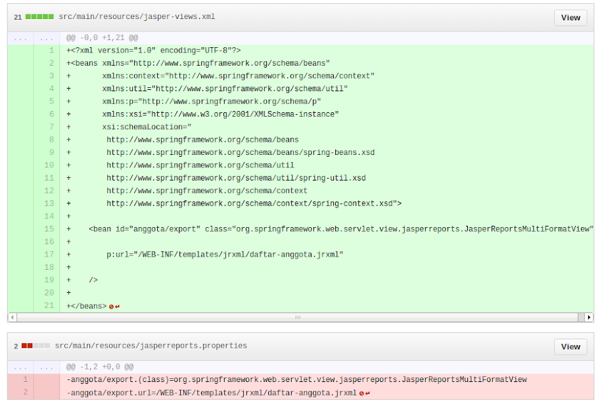Click the no-newline icon after </beans>
This screenshot has height=405, width=602.
pos(114,307)
